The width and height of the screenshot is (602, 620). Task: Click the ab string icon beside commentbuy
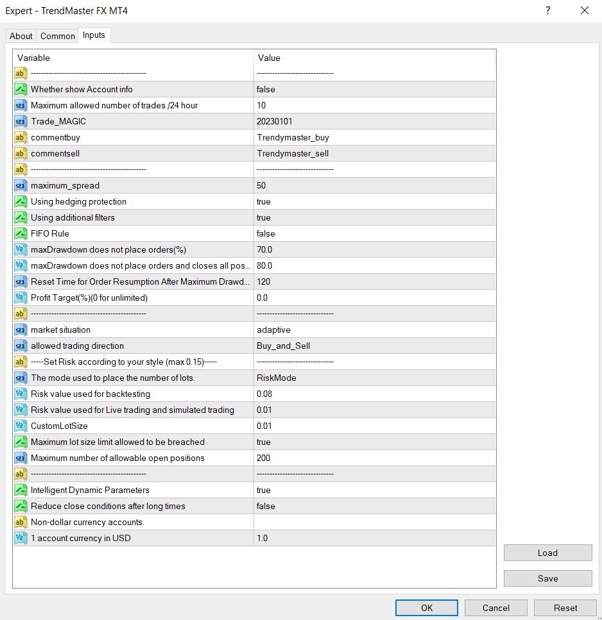(x=20, y=137)
